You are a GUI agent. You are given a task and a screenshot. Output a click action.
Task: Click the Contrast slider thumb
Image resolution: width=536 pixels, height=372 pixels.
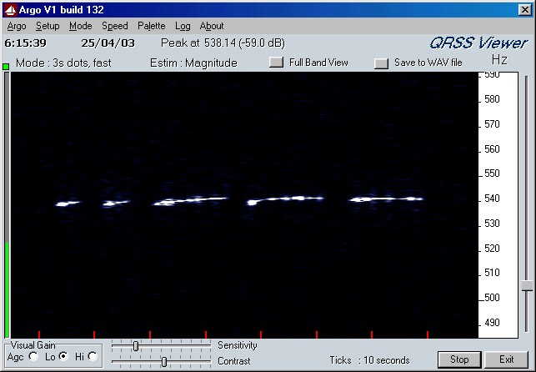coord(164,361)
